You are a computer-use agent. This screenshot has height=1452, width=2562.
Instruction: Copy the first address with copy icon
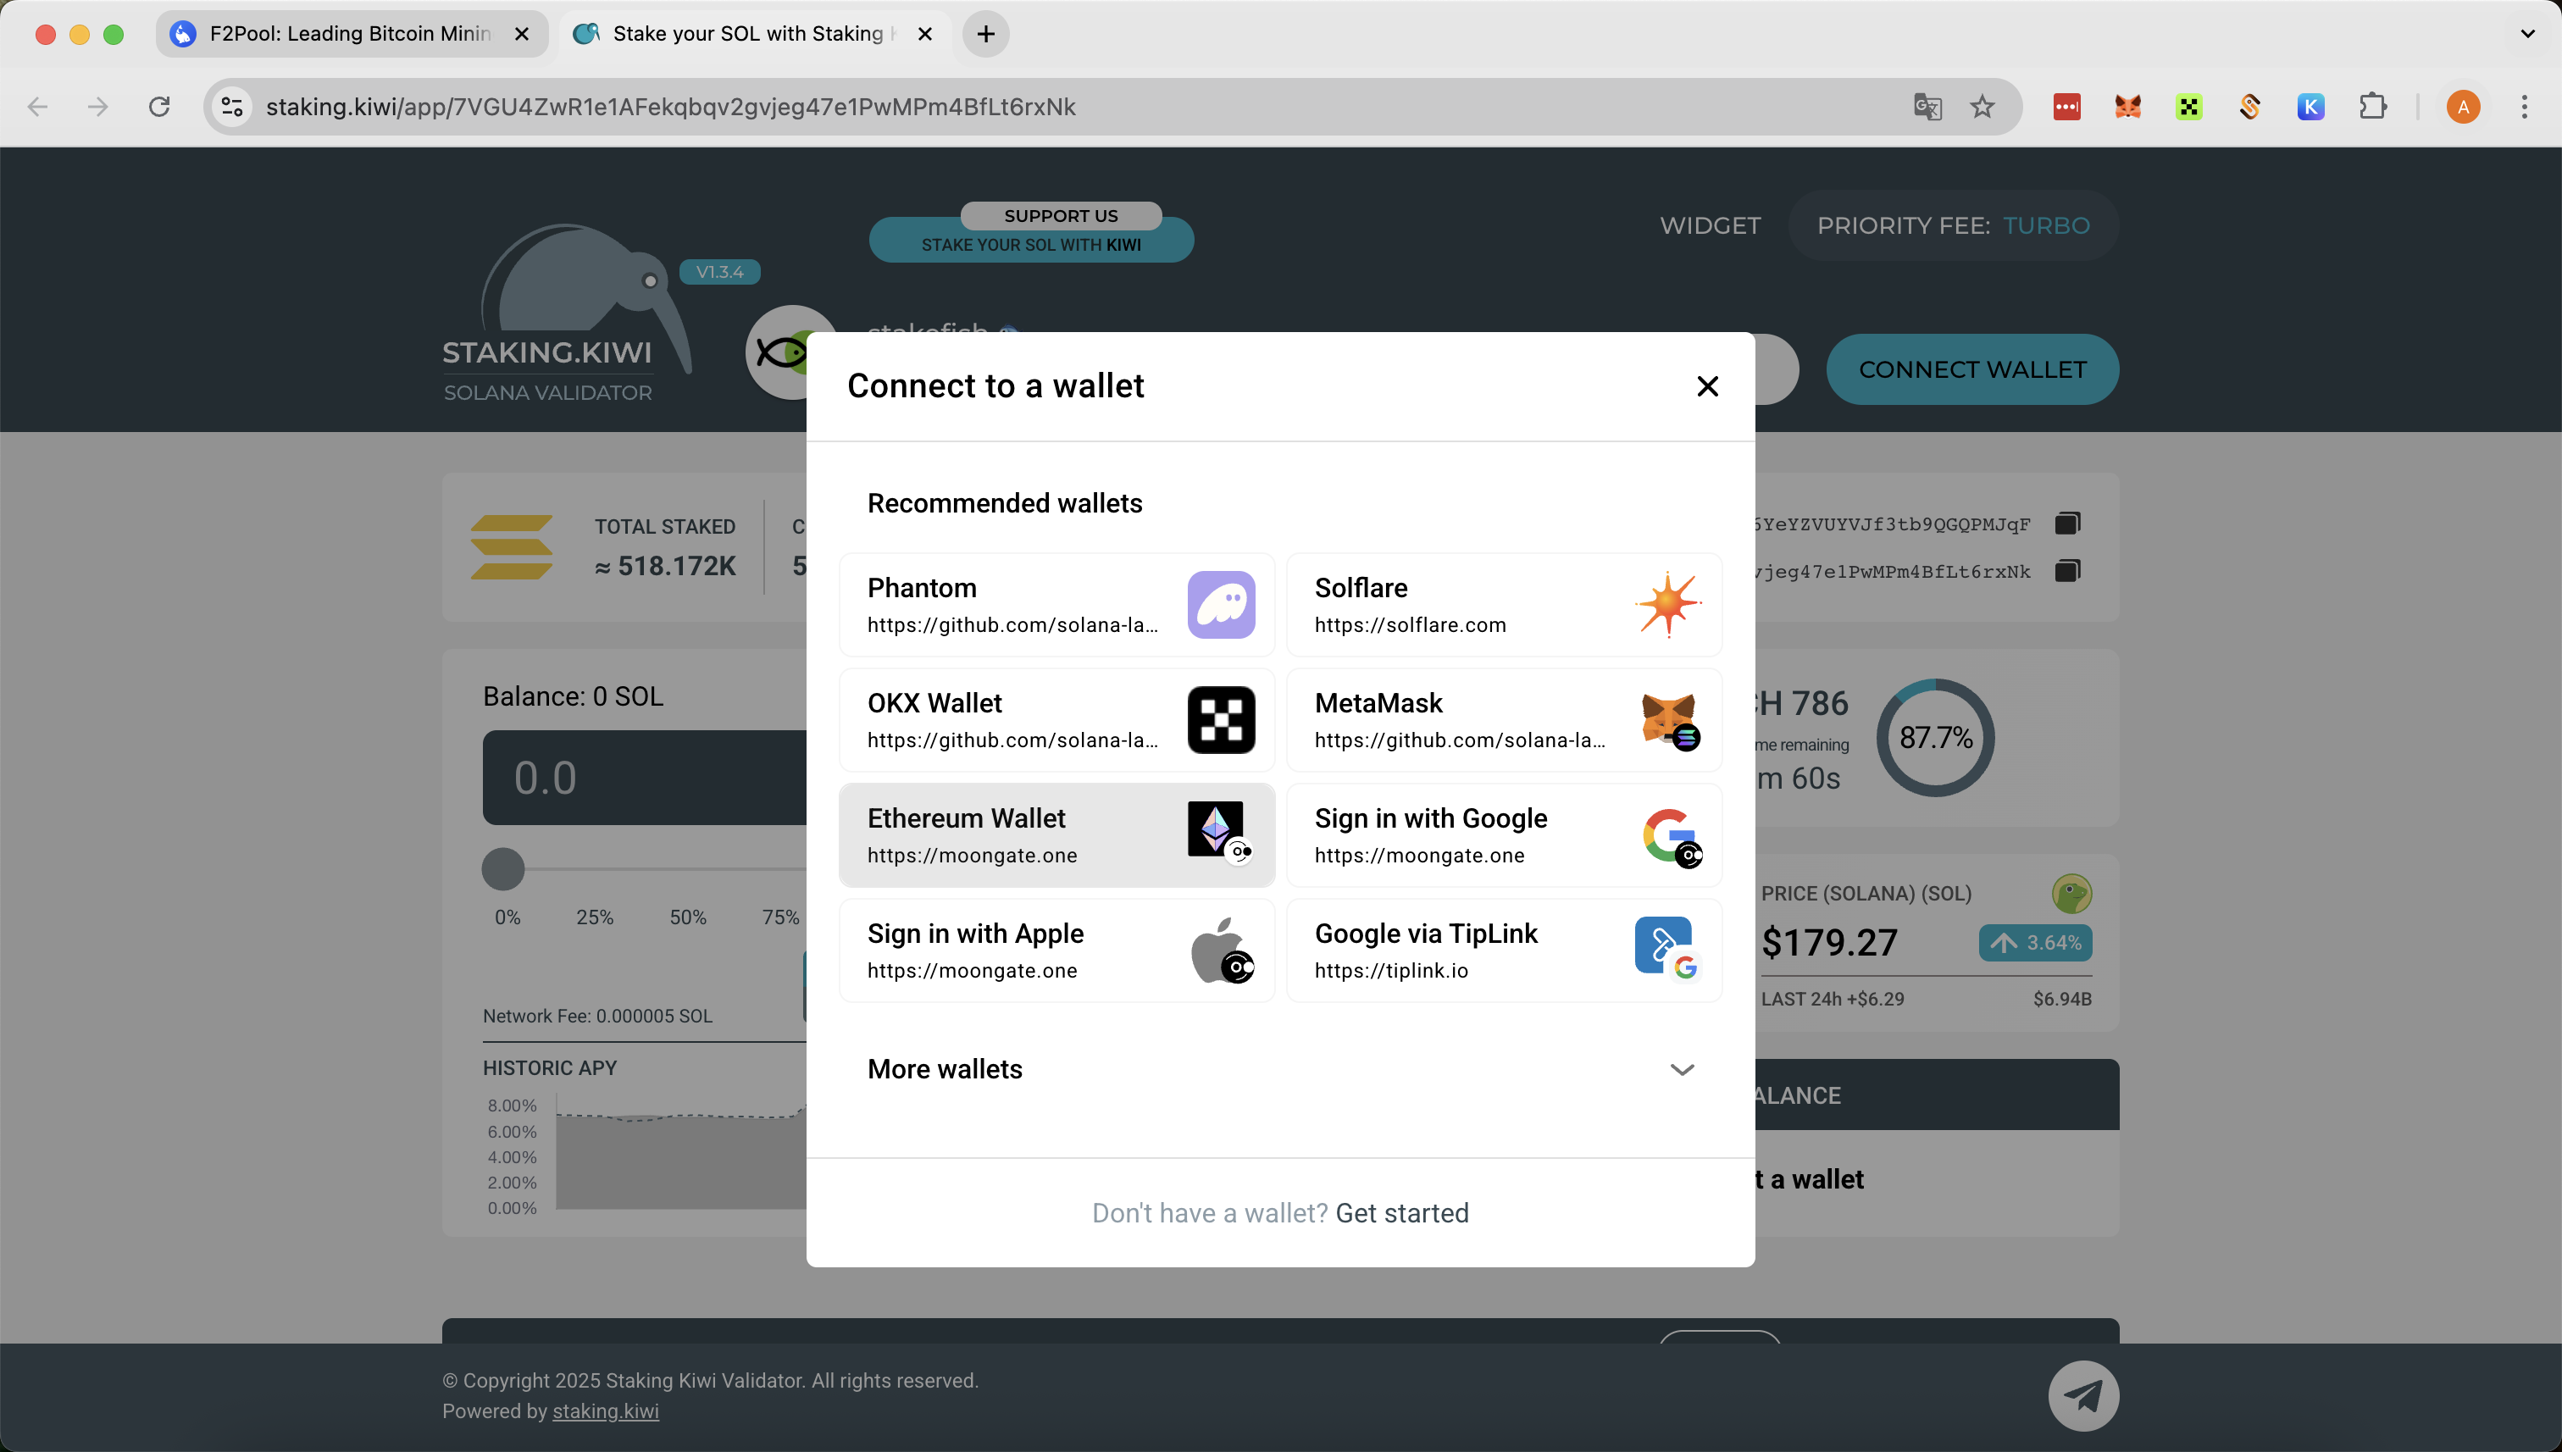[2067, 524]
